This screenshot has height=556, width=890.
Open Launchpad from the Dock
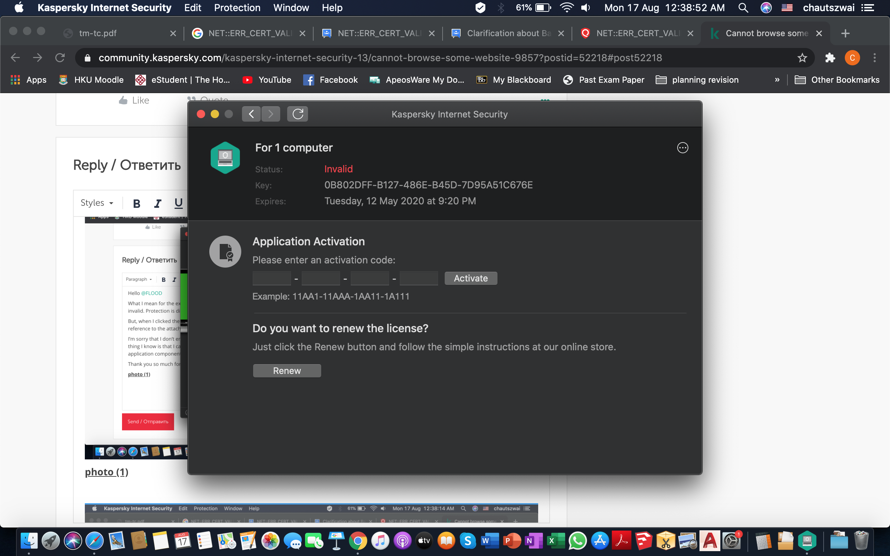pyautogui.click(x=51, y=541)
